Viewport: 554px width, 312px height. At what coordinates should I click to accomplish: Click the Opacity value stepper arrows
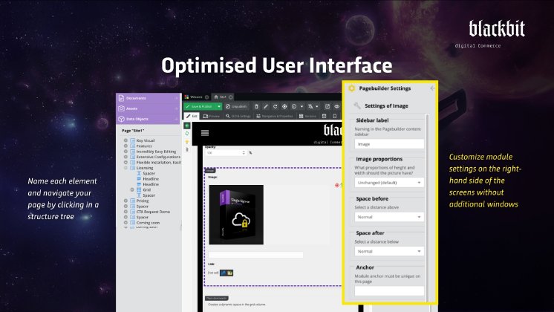pos(244,152)
